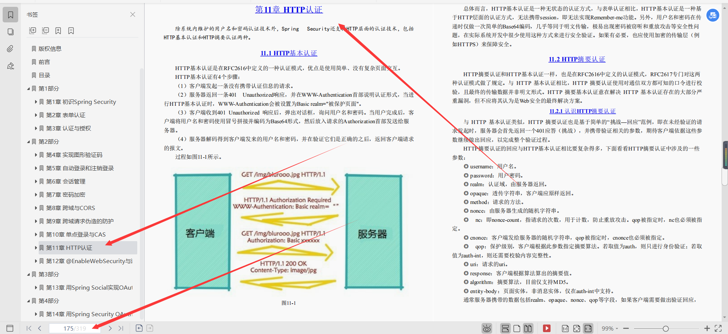Collapse the 第1部分 bookmark group

point(28,89)
